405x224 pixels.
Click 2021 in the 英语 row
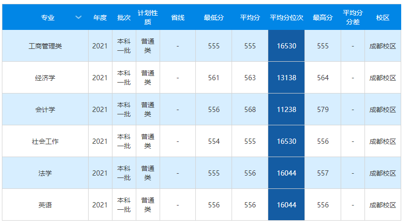(x=100, y=205)
